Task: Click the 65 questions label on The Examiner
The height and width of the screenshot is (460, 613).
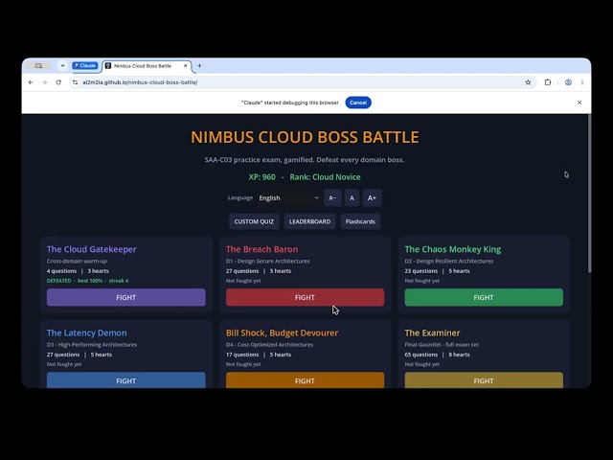Action: (x=421, y=355)
